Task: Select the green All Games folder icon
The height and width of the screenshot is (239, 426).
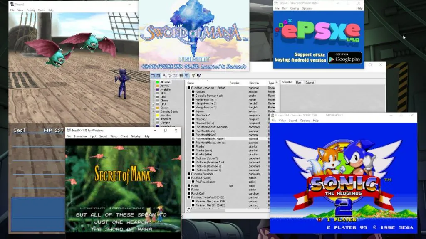Action: (x=157, y=82)
